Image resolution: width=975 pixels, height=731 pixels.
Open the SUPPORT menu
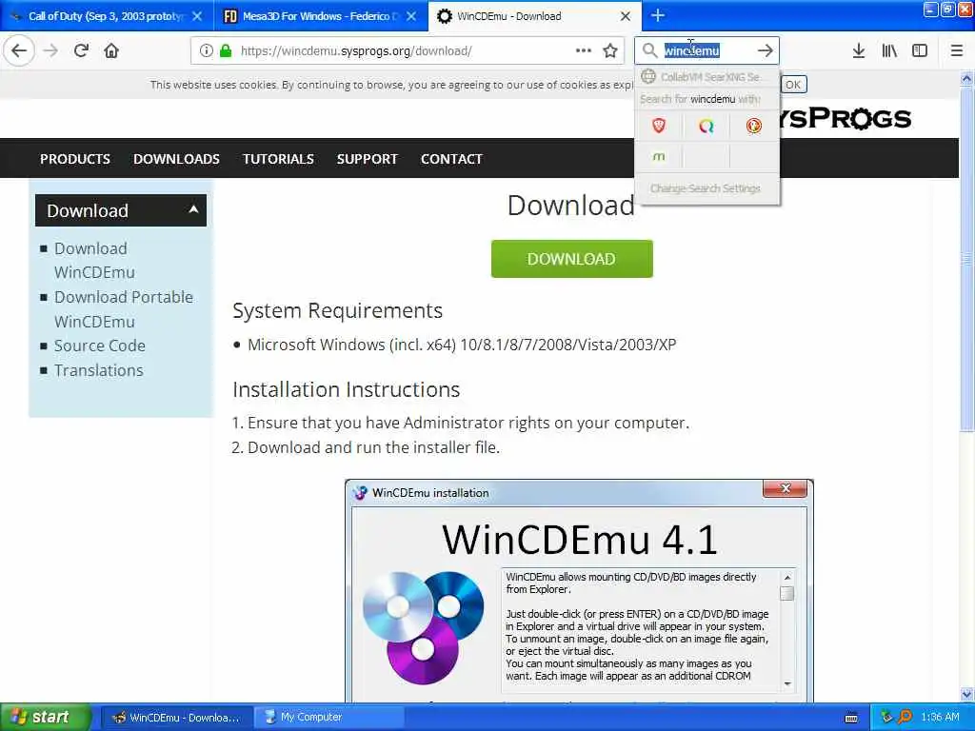click(367, 159)
